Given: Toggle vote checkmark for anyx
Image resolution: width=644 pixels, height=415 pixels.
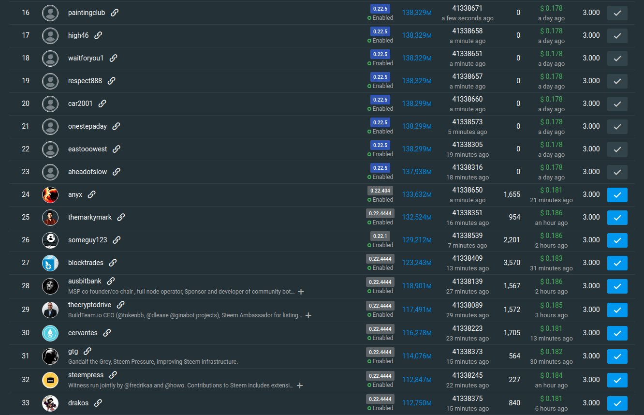Looking at the screenshot, I should click(x=617, y=195).
